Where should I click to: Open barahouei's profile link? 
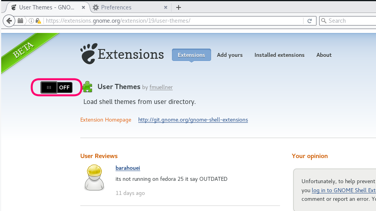click(x=128, y=168)
